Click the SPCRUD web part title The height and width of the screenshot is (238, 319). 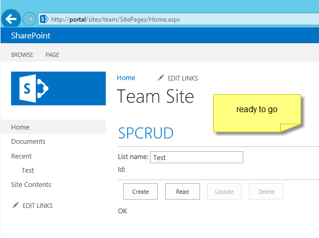click(146, 133)
